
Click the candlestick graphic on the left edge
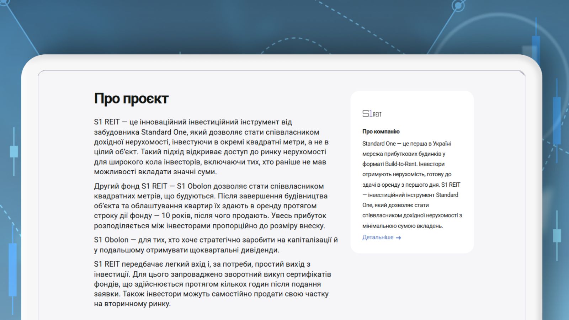point(14,151)
